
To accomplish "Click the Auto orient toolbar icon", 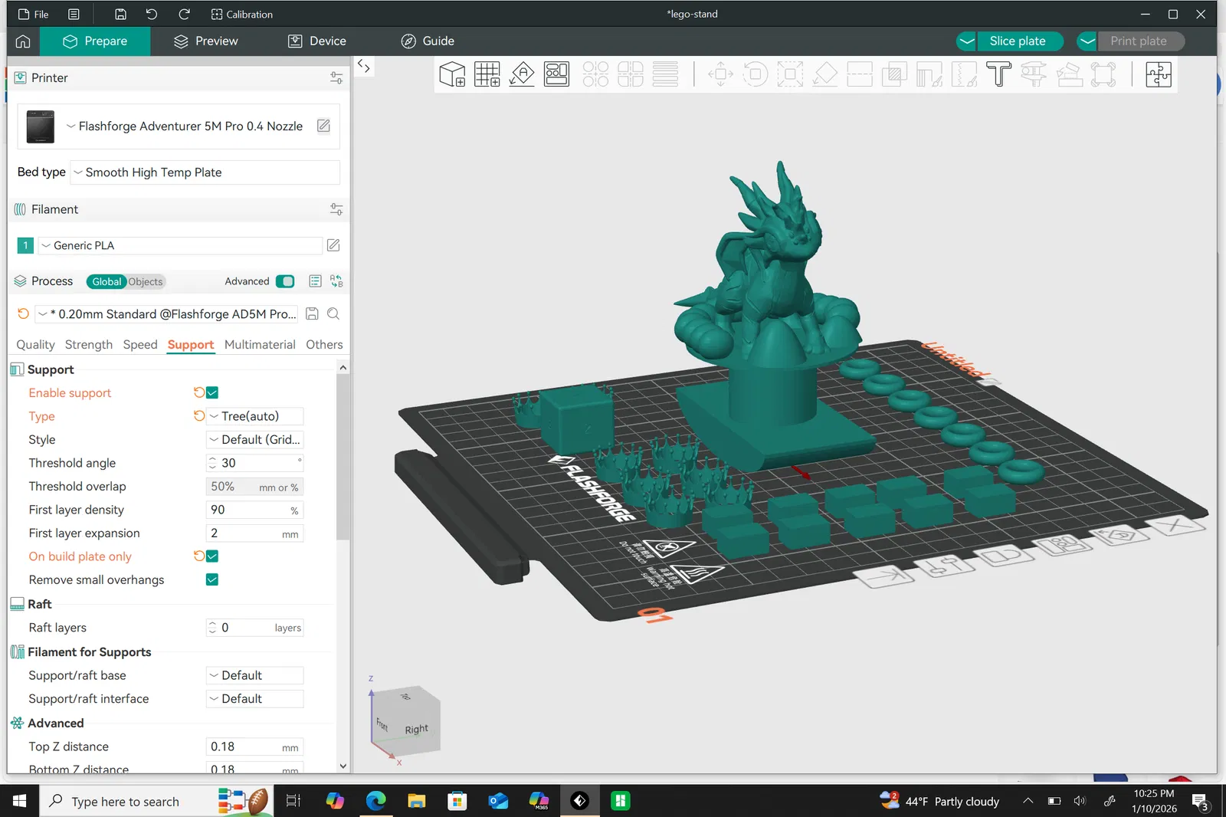I will click(x=522, y=74).
